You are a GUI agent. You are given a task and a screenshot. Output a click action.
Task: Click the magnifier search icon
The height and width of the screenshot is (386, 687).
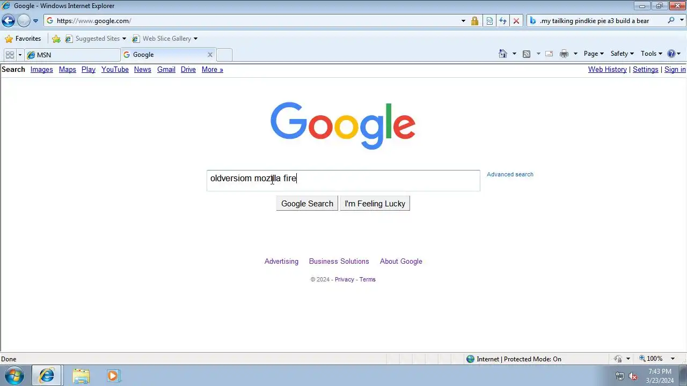pos(671,20)
